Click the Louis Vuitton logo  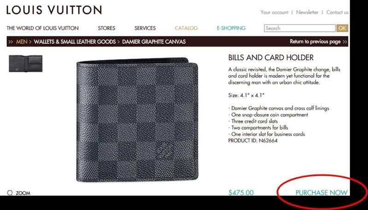(54, 10)
